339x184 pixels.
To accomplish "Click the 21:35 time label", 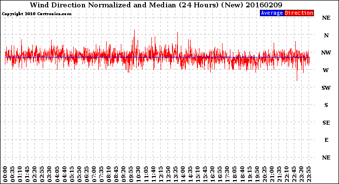I will point(280,174).
